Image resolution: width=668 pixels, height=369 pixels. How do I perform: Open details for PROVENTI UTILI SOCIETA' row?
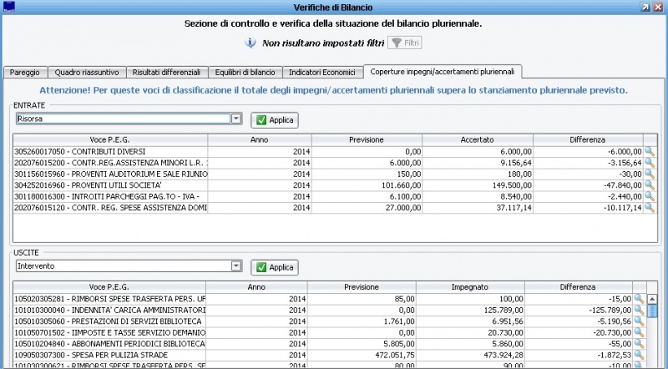coord(649,185)
